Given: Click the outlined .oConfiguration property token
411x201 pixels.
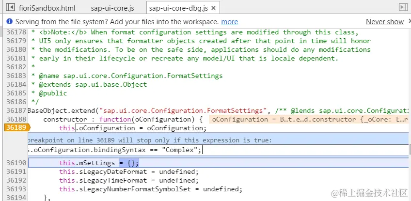Looking at the screenshot, I should click(105, 128).
